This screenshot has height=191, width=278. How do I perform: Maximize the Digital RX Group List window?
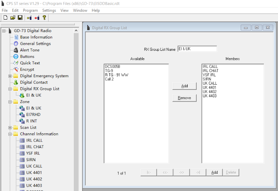[x=257, y=27]
